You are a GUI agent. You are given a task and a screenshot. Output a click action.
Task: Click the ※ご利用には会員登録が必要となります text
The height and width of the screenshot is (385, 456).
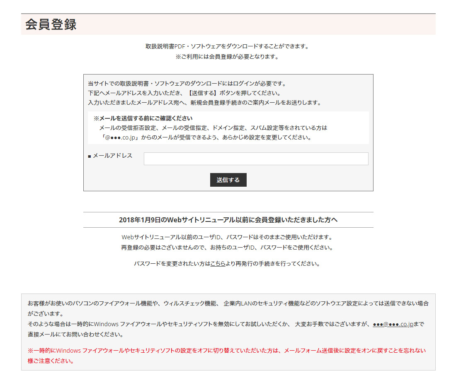[x=228, y=57]
